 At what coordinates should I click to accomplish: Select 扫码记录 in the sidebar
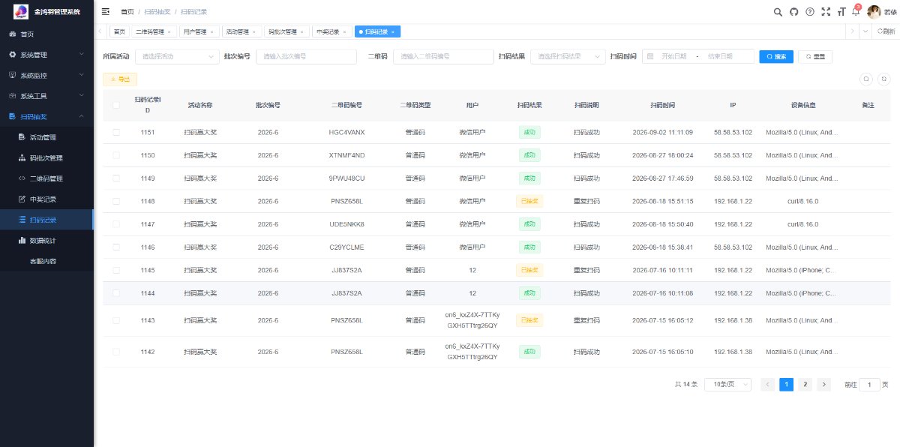pos(46,220)
